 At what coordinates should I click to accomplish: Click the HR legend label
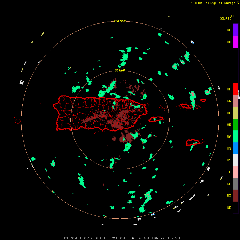(229, 125)
